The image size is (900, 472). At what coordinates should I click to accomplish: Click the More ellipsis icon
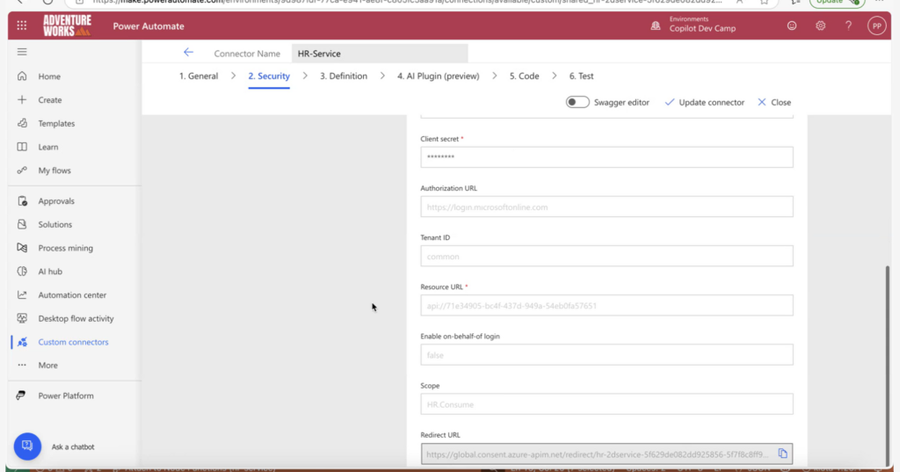point(22,365)
